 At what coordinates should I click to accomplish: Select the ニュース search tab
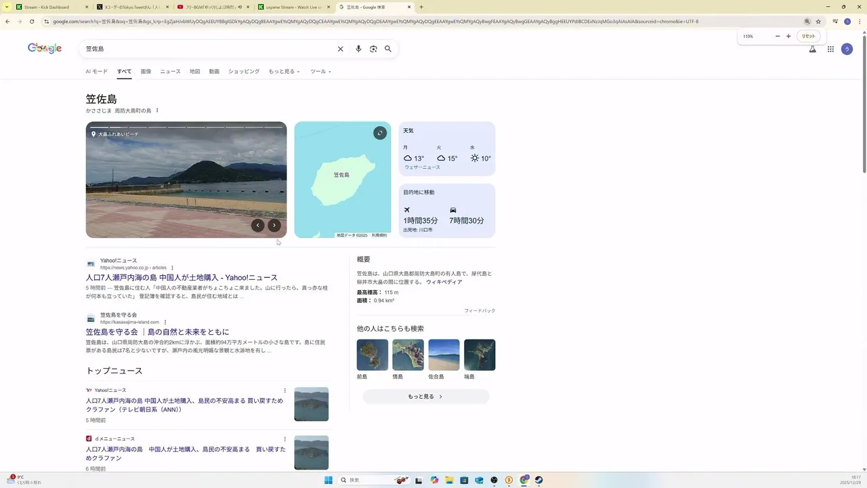[170, 71]
